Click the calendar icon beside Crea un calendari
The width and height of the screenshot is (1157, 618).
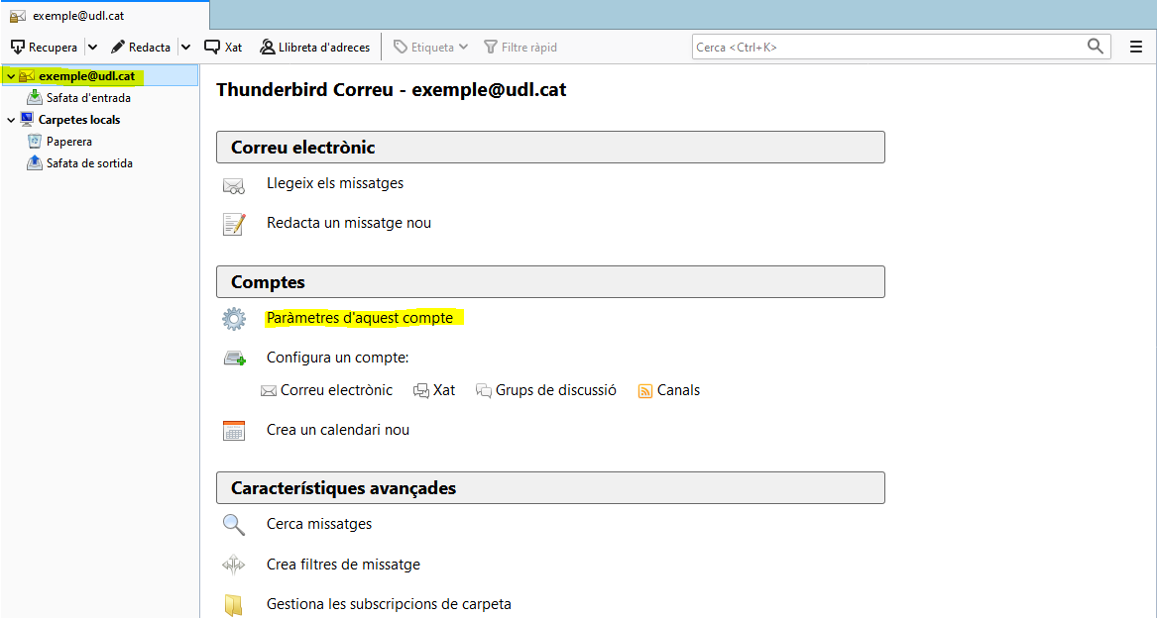[234, 431]
